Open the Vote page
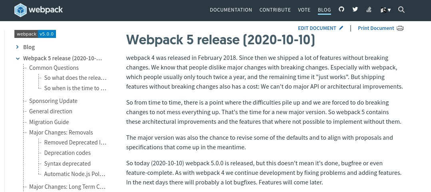This screenshot has width=431, height=192. point(304,10)
